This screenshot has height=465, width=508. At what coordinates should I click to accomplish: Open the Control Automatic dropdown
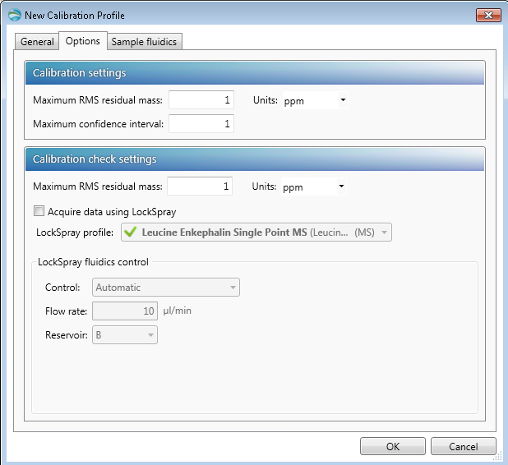[x=166, y=288]
